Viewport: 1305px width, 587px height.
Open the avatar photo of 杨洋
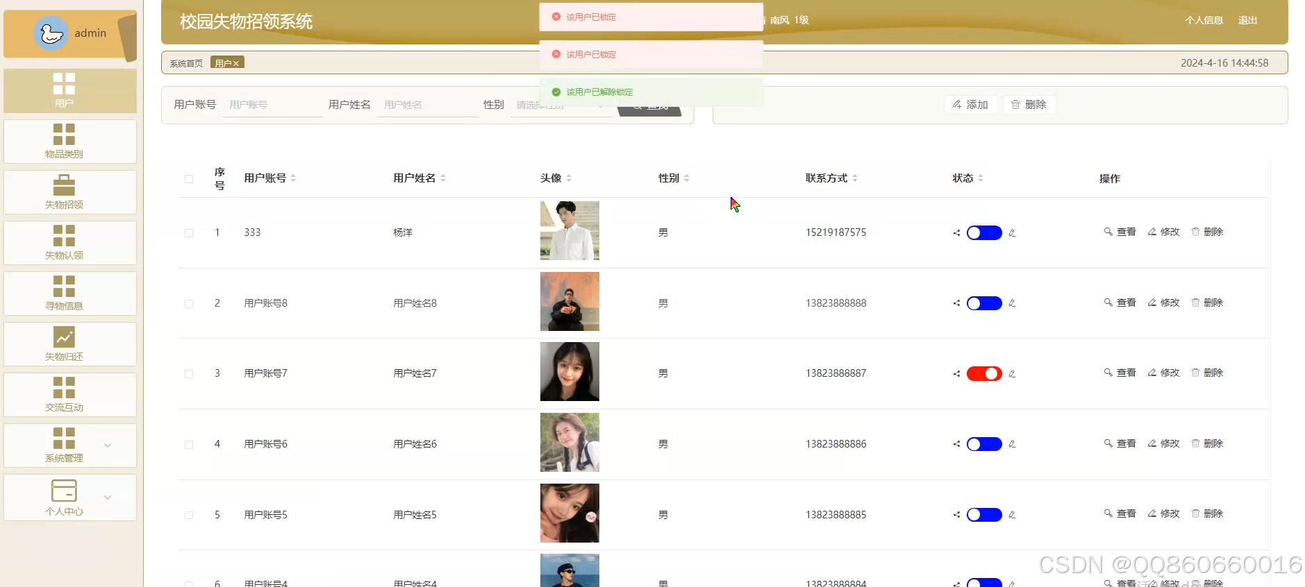pos(570,231)
